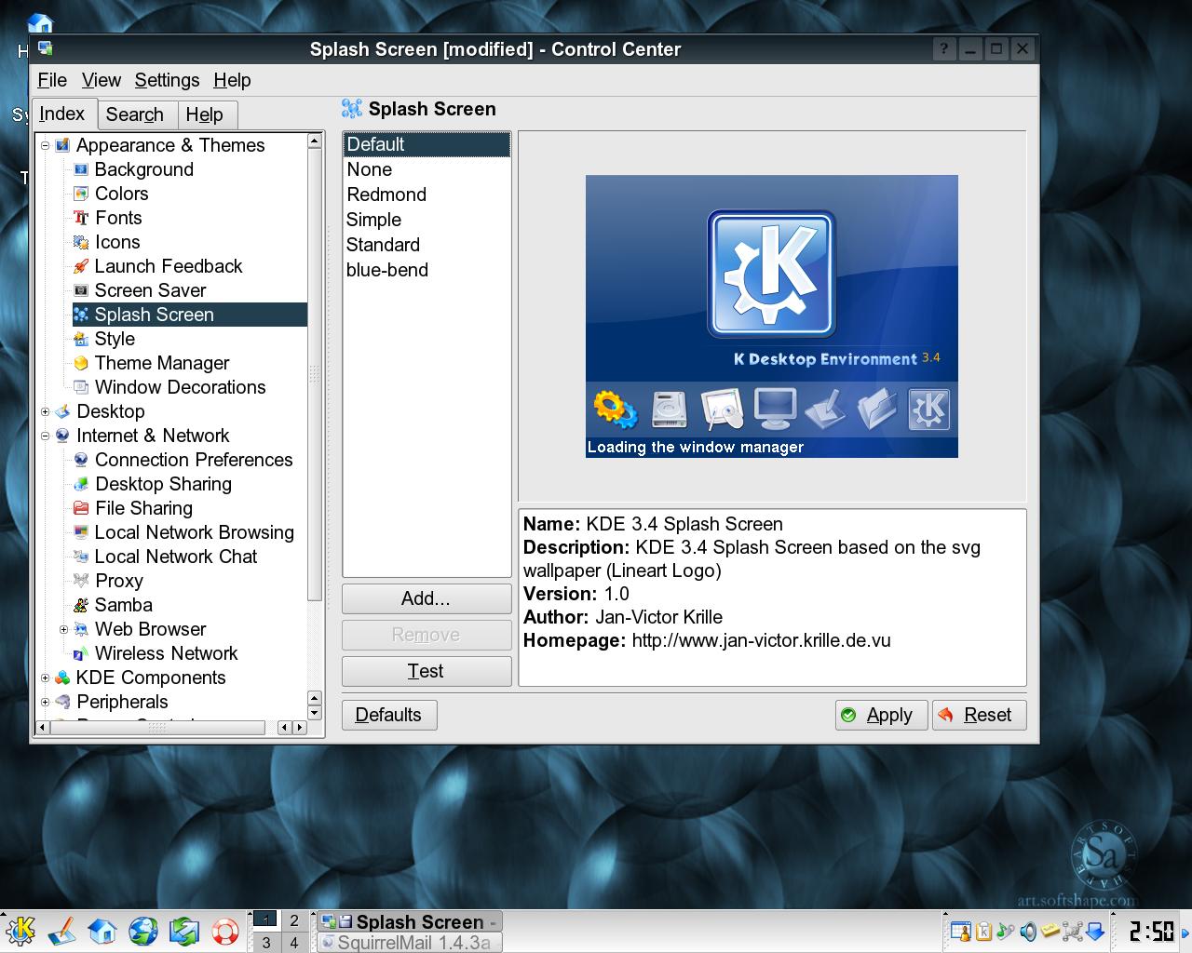Click the KDE splash screen preview image
The height and width of the screenshot is (953, 1192).
coord(772,315)
